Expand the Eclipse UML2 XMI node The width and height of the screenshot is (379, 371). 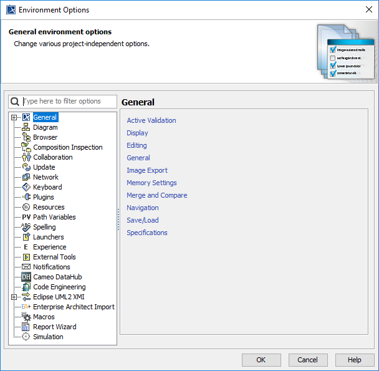tap(14, 297)
